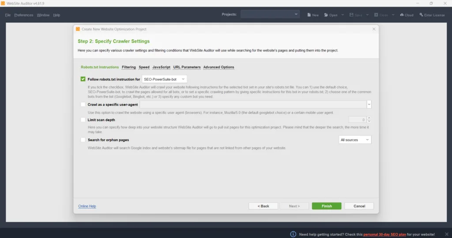
Task: Open the Online Help link
Action: pyautogui.click(x=87, y=206)
